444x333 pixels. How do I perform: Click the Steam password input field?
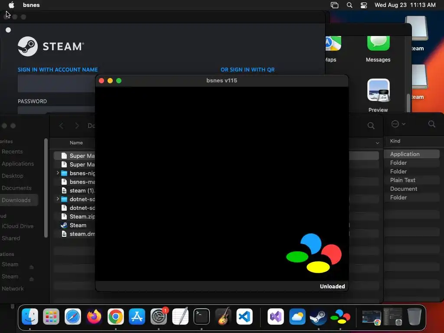click(56, 111)
